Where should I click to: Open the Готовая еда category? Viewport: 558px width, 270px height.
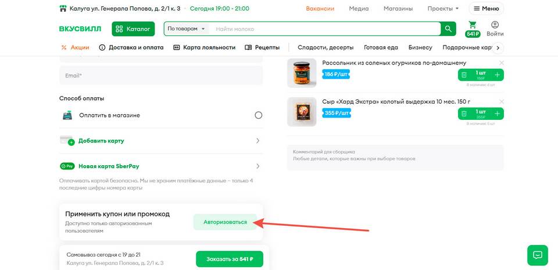[x=381, y=47]
